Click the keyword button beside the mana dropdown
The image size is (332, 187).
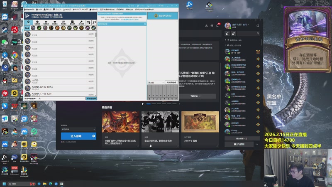tap(171, 82)
